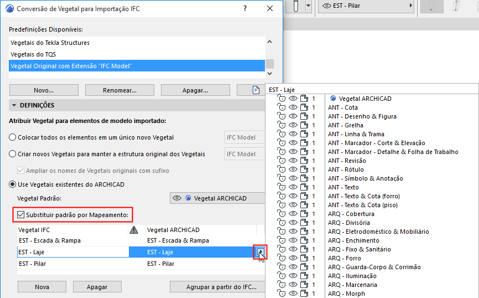
Task: Click predefinitions list scroll up arrow
Action: 269,42
